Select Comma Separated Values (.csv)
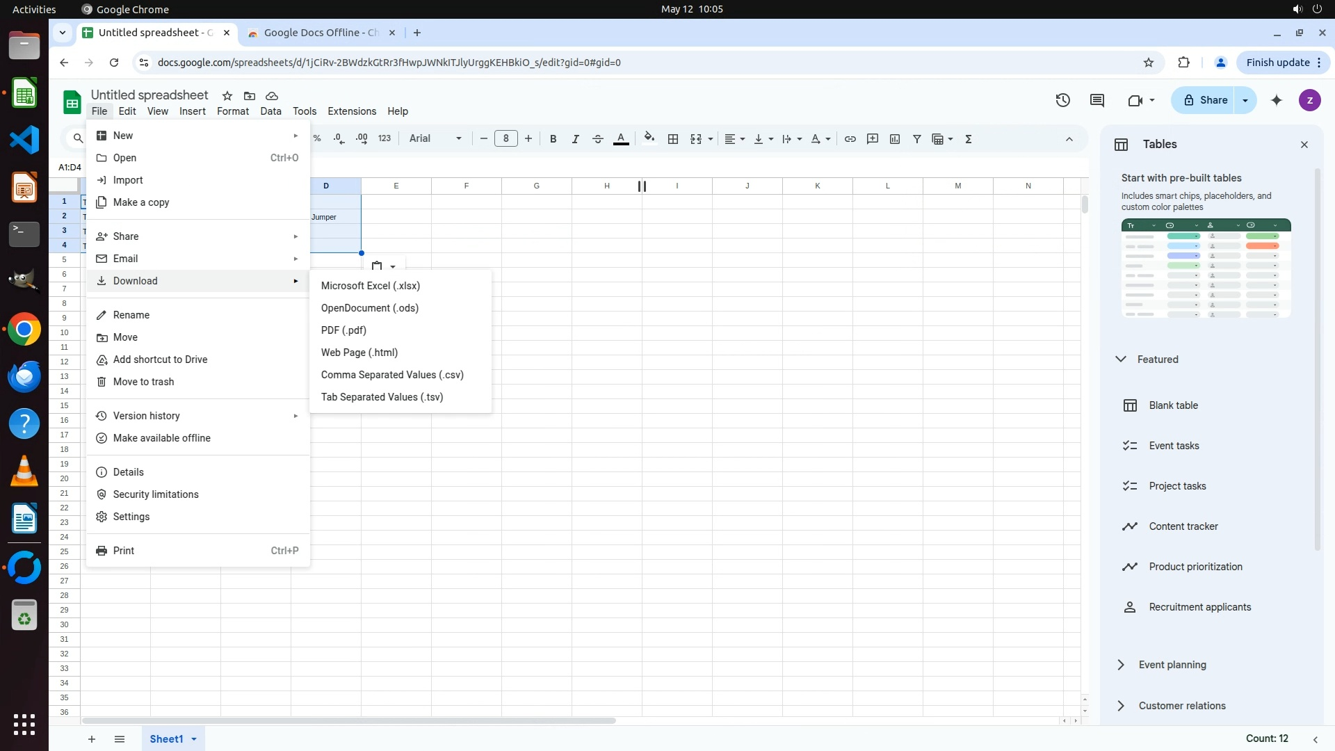Image resolution: width=1335 pixels, height=751 pixels. tap(392, 375)
